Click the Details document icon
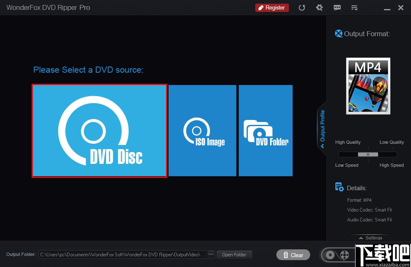 339,187
